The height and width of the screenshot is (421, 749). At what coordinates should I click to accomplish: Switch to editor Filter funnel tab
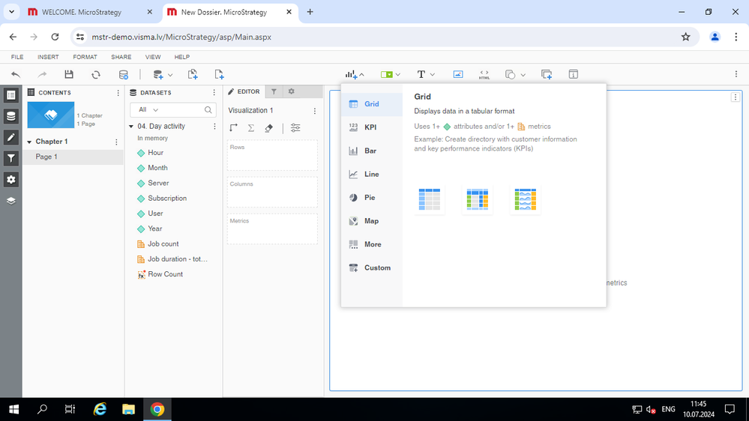coord(274,91)
